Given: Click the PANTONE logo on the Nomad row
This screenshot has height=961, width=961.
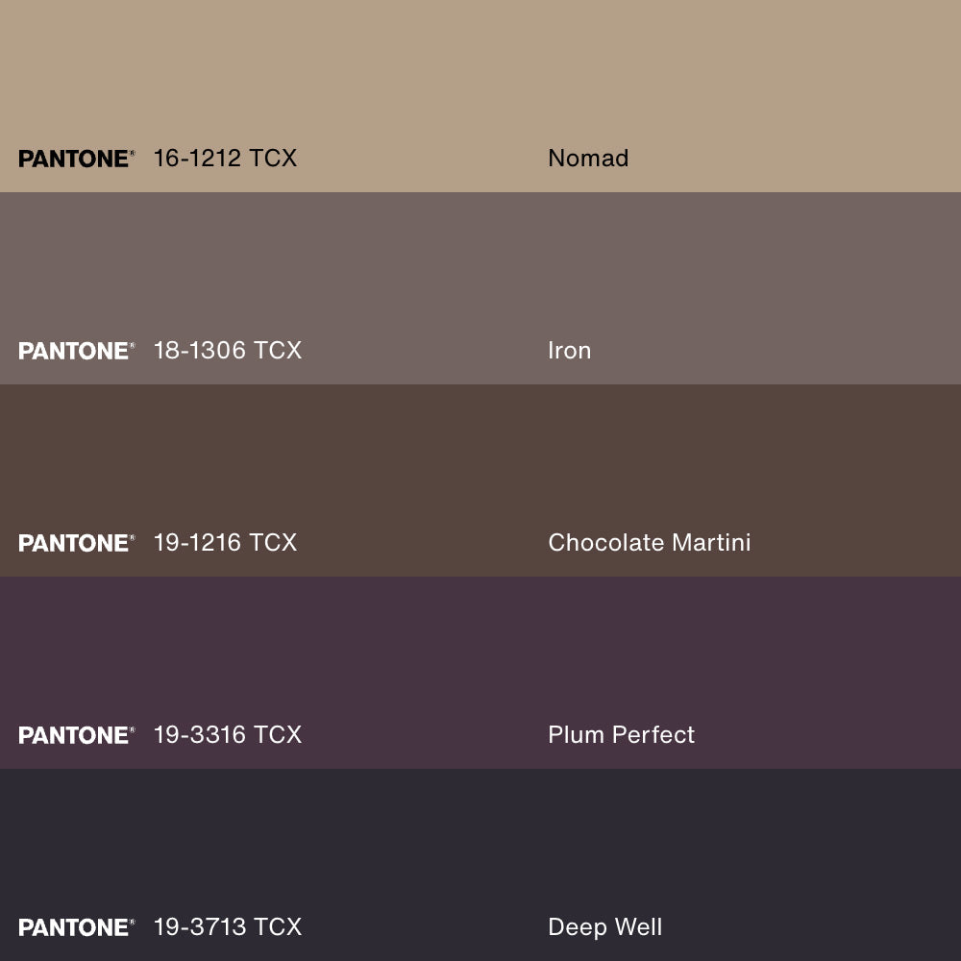Looking at the screenshot, I should (76, 159).
